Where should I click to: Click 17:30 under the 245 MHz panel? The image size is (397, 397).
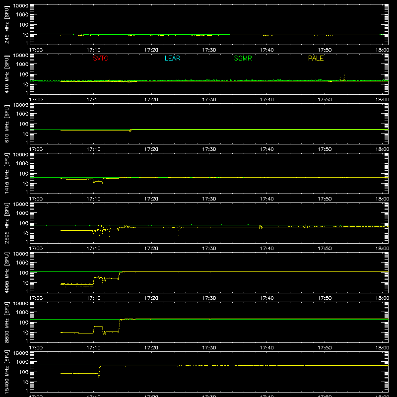tap(209, 50)
